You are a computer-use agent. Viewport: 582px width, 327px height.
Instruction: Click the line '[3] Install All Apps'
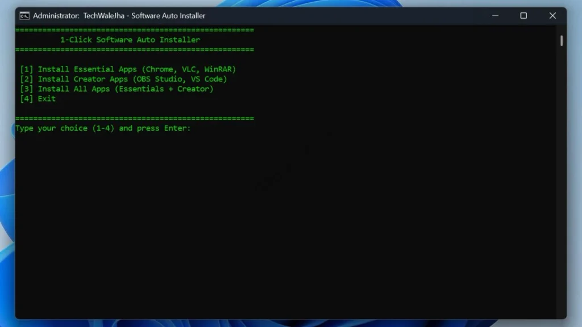pos(117,89)
